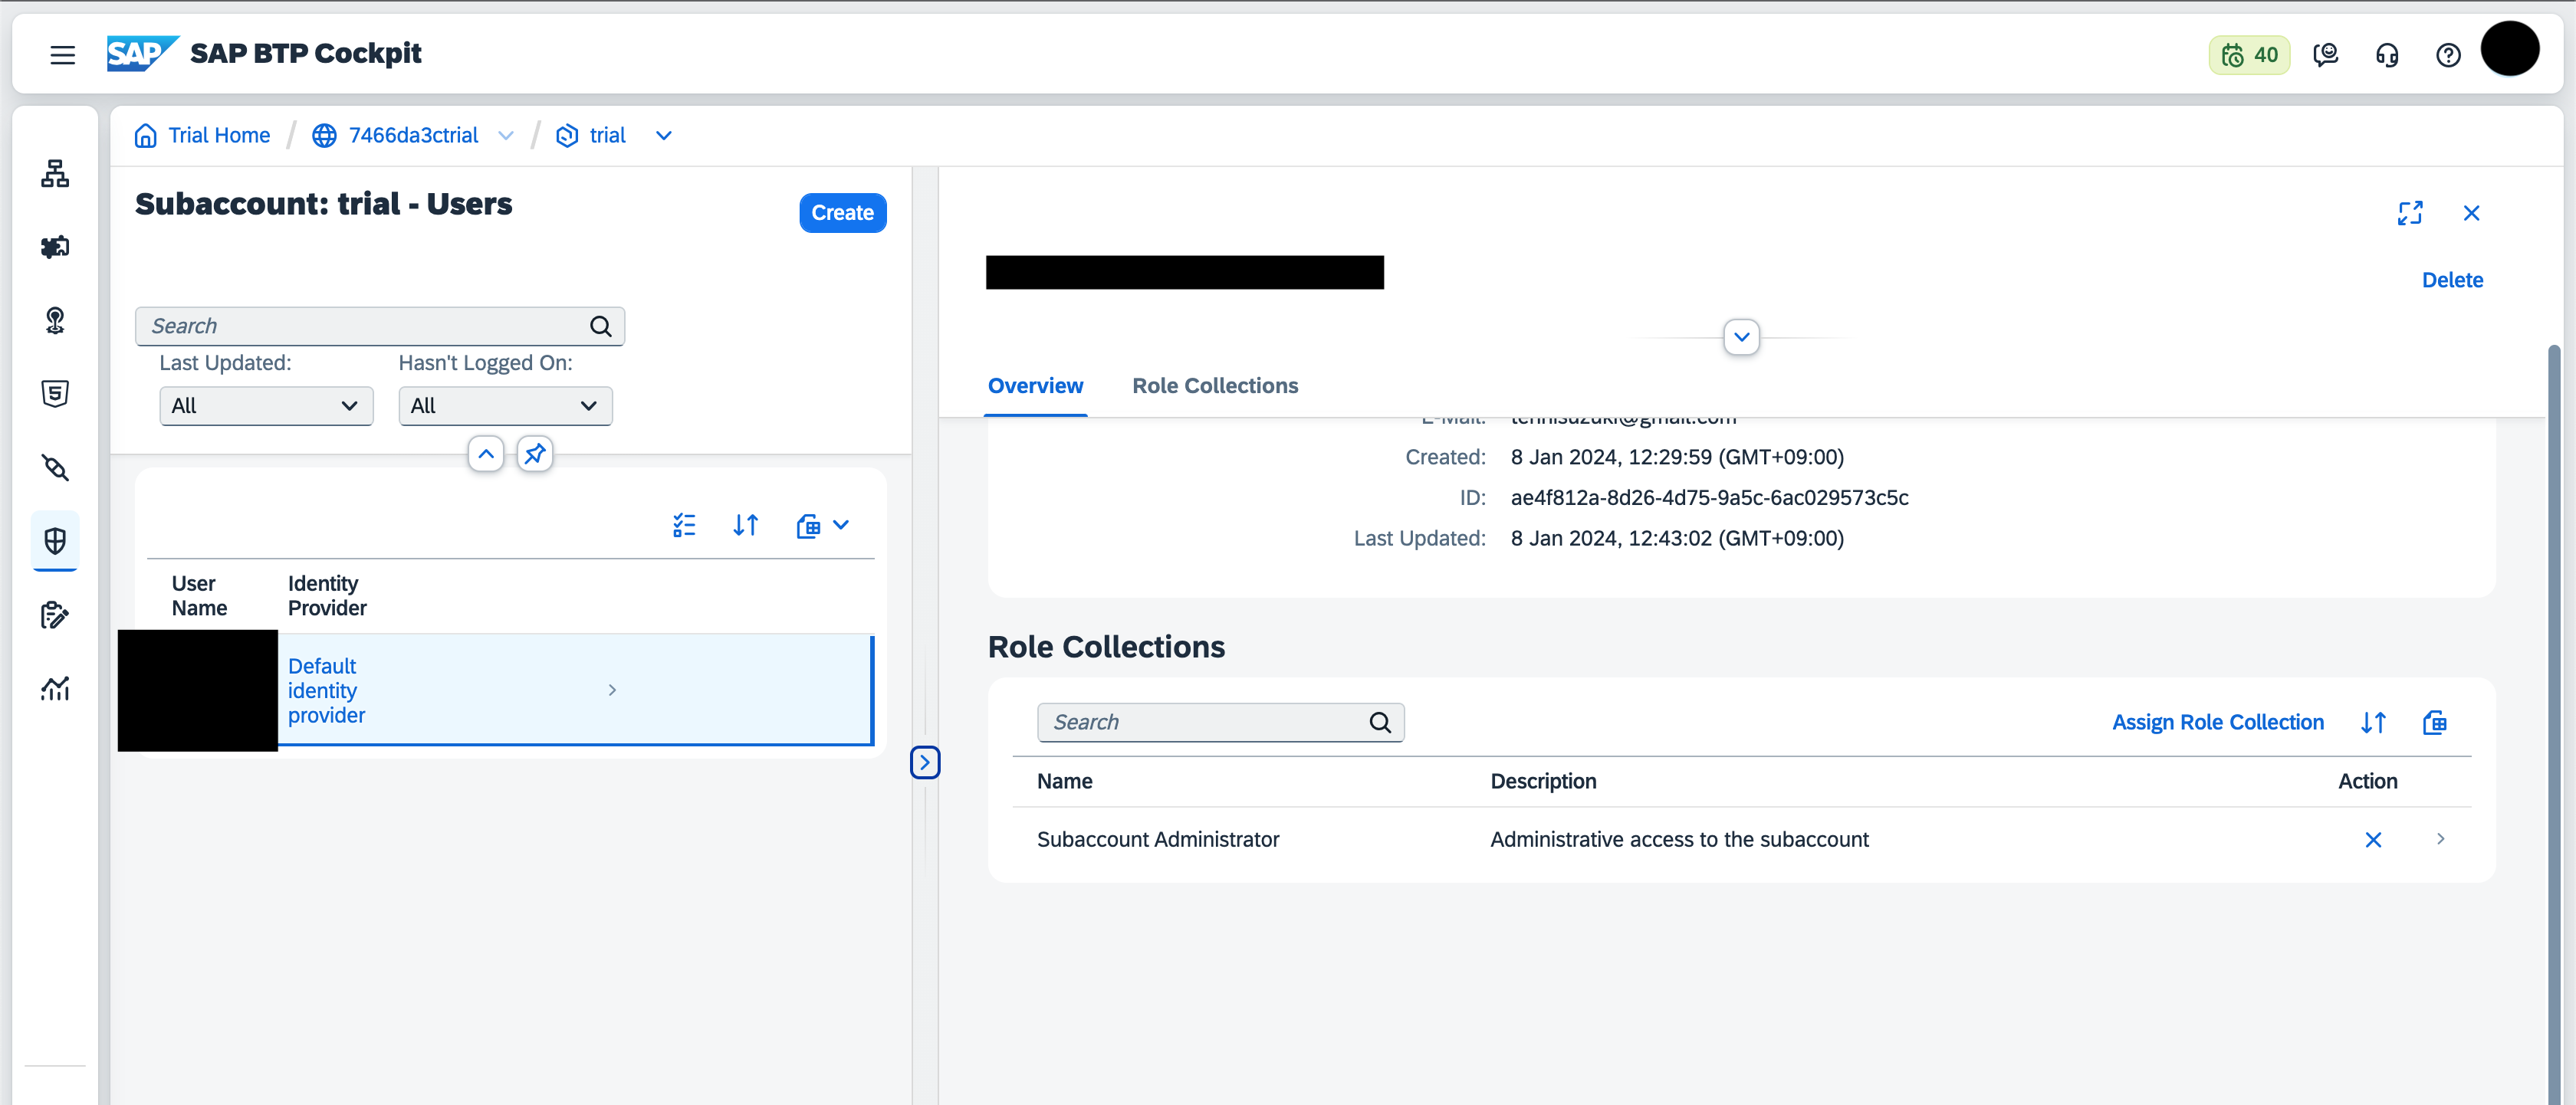The image size is (2576, 1105).
Task: Open the Security shield sidebar icon
Action: coord(55,540)
